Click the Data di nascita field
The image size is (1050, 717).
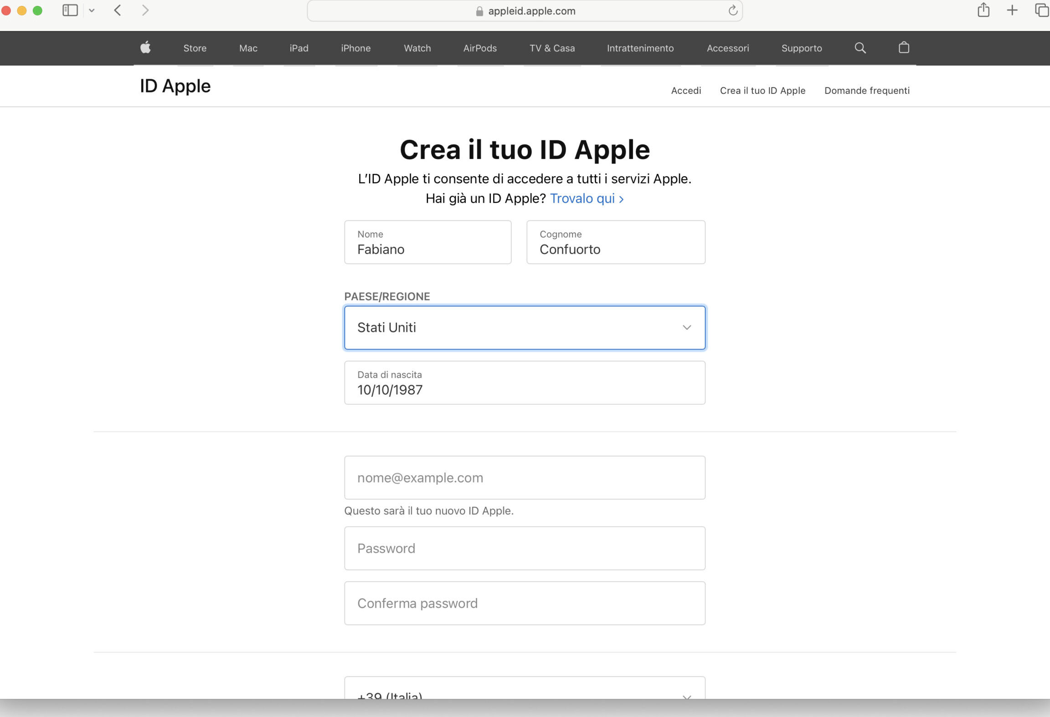(x=525, y=383)
